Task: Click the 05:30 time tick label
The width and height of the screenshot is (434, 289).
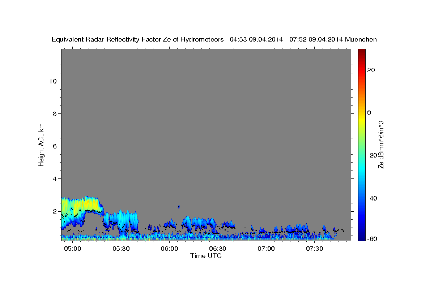Action: point(121,249)
